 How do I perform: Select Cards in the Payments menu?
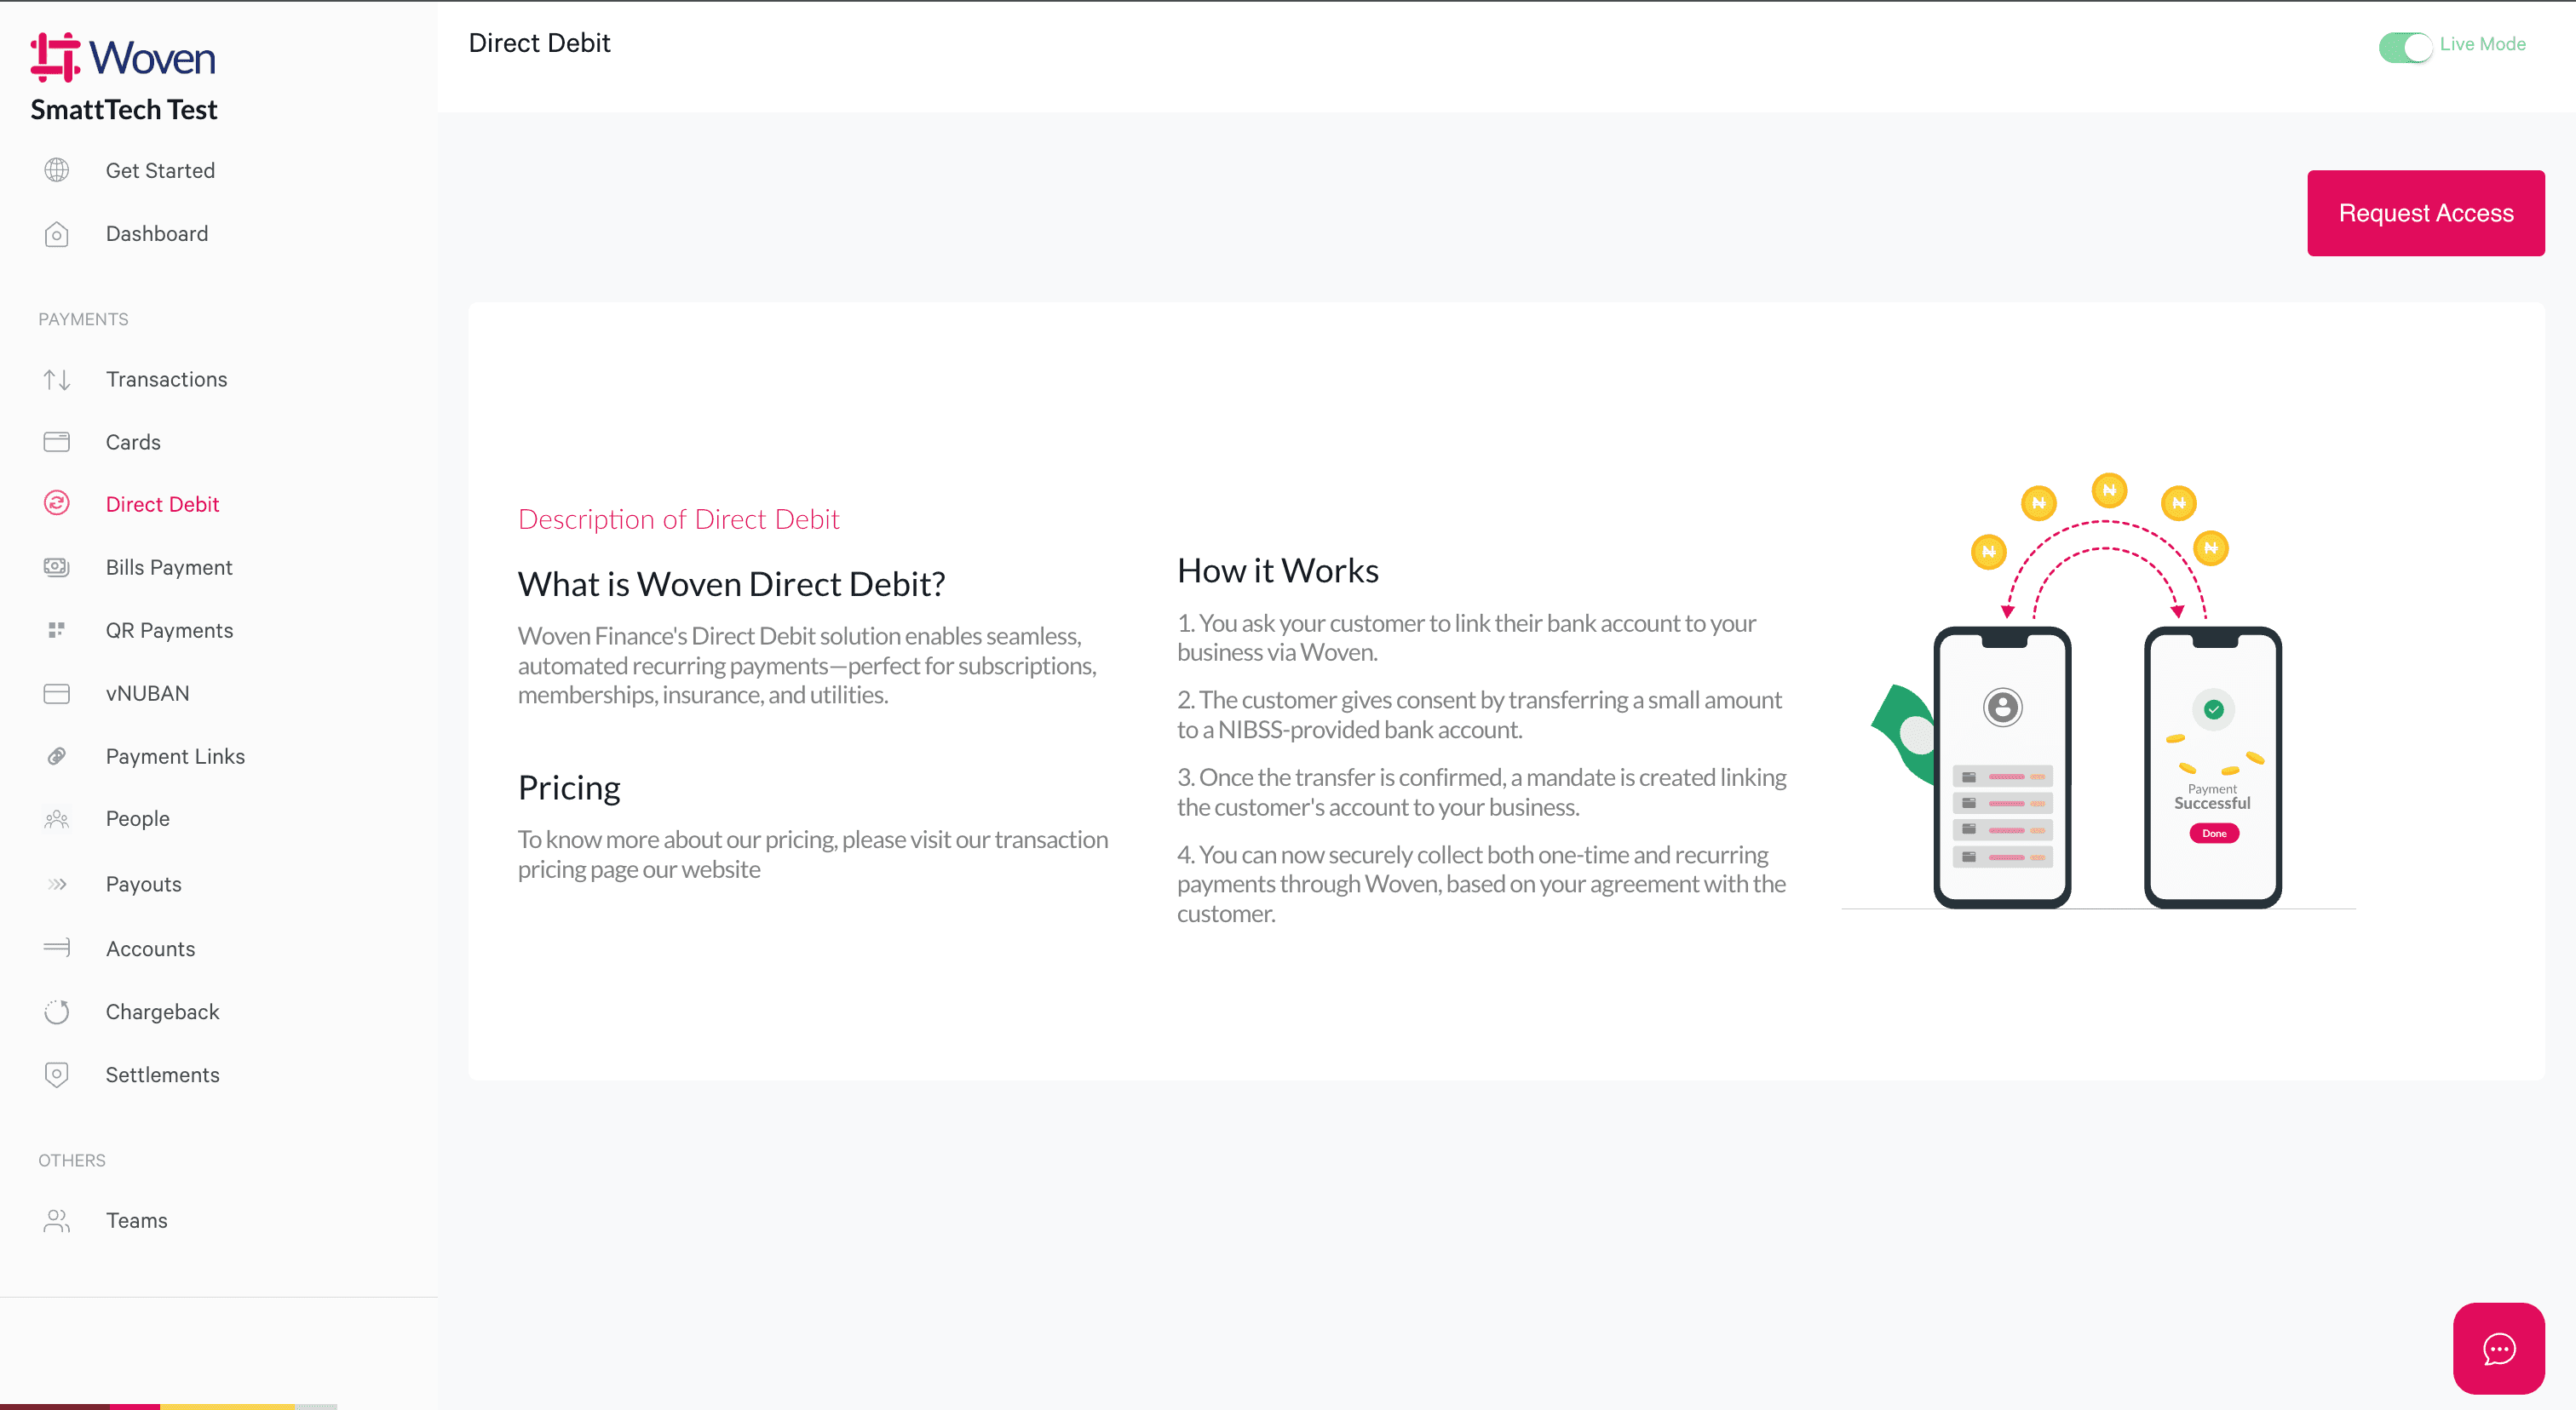coord(133,442)
